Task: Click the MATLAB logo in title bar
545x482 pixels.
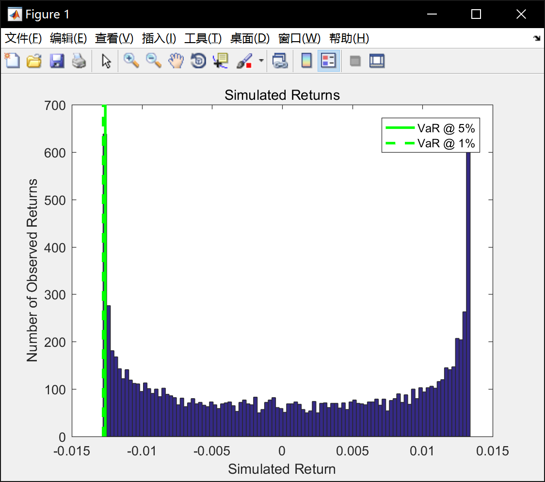Action: [15, 14]
